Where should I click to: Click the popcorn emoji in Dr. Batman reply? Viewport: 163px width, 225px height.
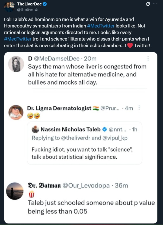[x=31, y=194]
